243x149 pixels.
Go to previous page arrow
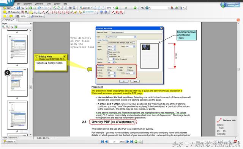[x=106, y=141]
